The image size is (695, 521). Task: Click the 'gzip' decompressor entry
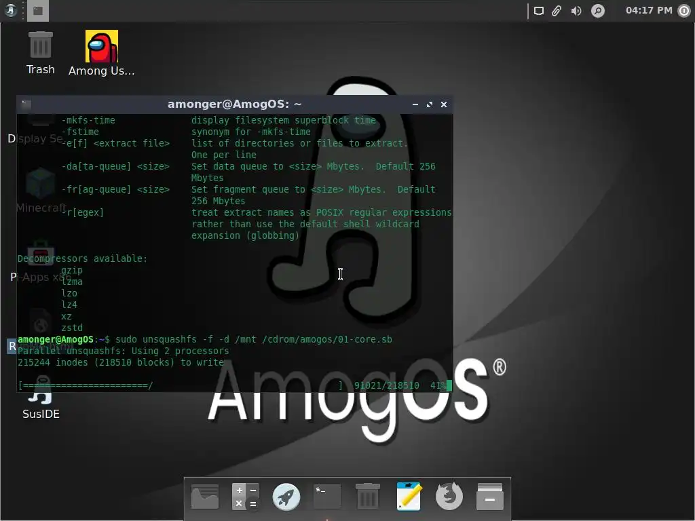(x=72, y=270)
